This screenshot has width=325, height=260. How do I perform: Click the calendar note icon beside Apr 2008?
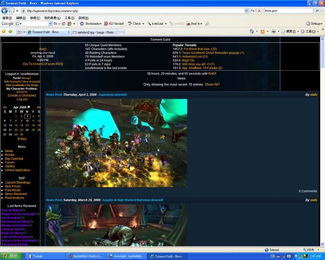point(28,107)
